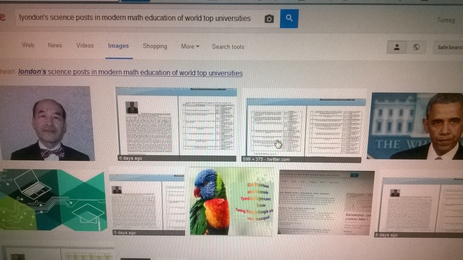
Task: Switch to the News tab
Action: [x=55, y=45]
